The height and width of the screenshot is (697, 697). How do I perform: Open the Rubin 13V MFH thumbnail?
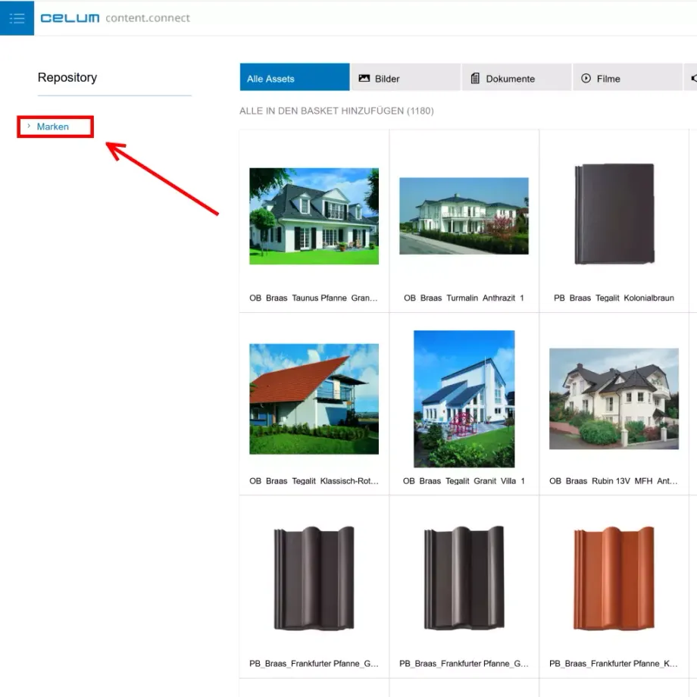(614, 399)
